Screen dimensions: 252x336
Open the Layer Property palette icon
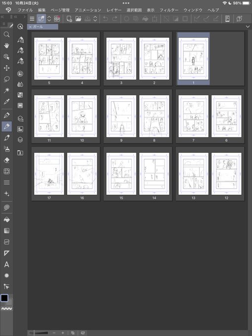[x=20, y=129]
